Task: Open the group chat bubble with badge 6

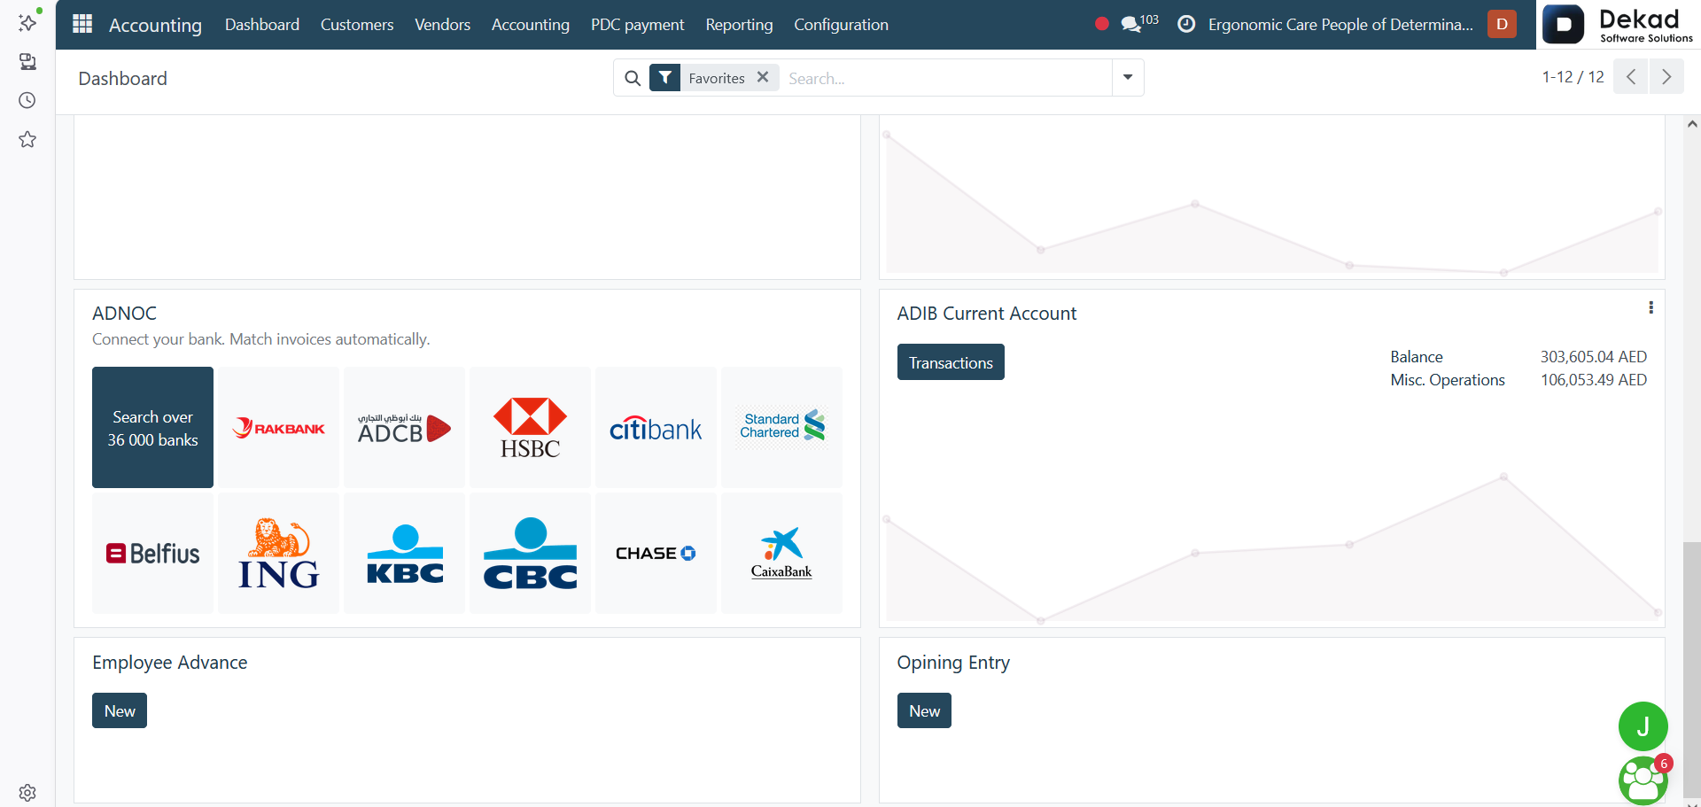Action: [x=1643, y=780]
